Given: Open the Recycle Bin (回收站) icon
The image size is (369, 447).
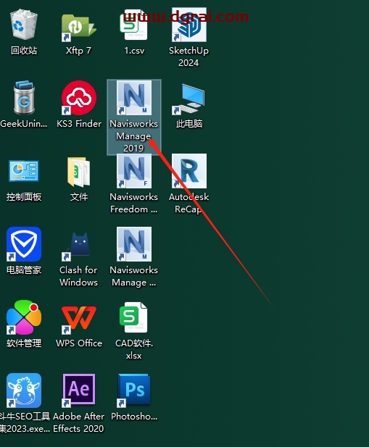Looking at the screenshot, I should tap(24, 25).
